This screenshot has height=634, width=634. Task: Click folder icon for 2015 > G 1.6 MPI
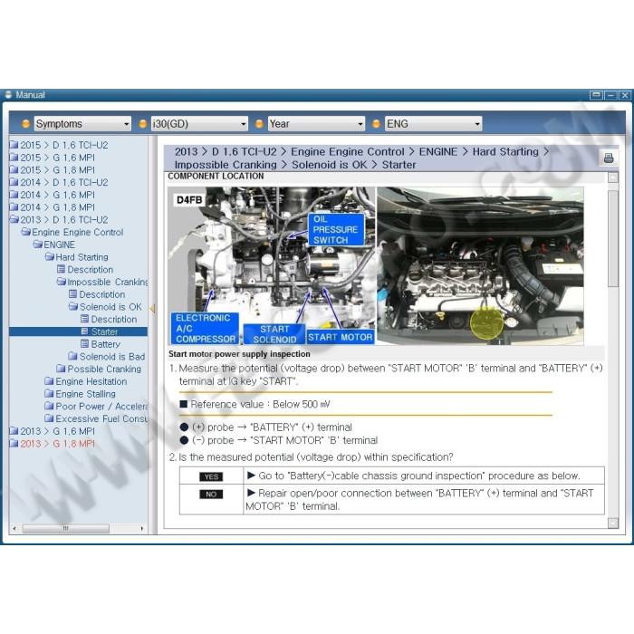pyautogui.click(x=14, y=158)
